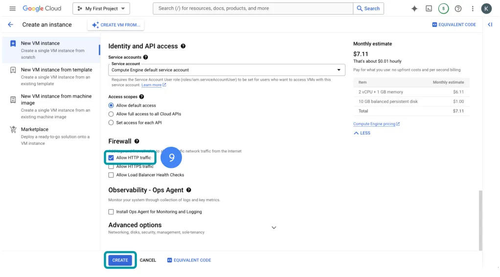
Task: Click the Firewall help tooltip icon
Action: tap(137, 141)
